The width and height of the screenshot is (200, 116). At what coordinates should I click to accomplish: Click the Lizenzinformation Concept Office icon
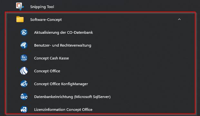point(24,109)
